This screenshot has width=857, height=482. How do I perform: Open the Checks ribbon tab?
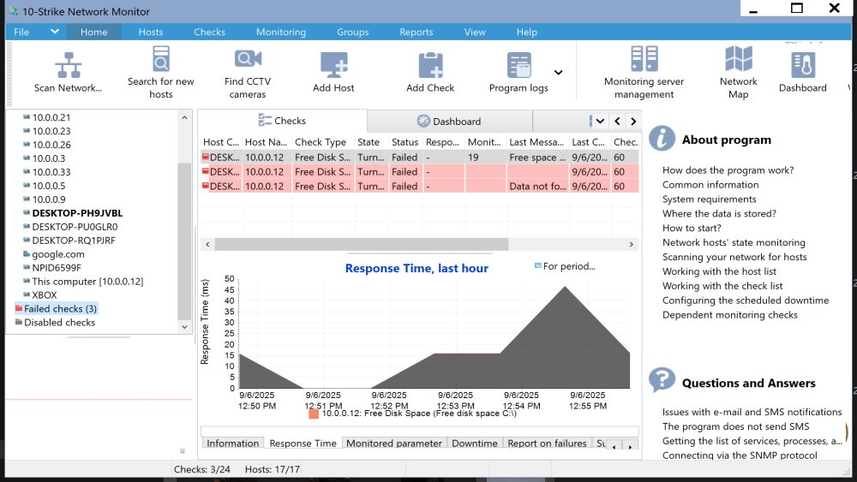click(x=209, y=32)
